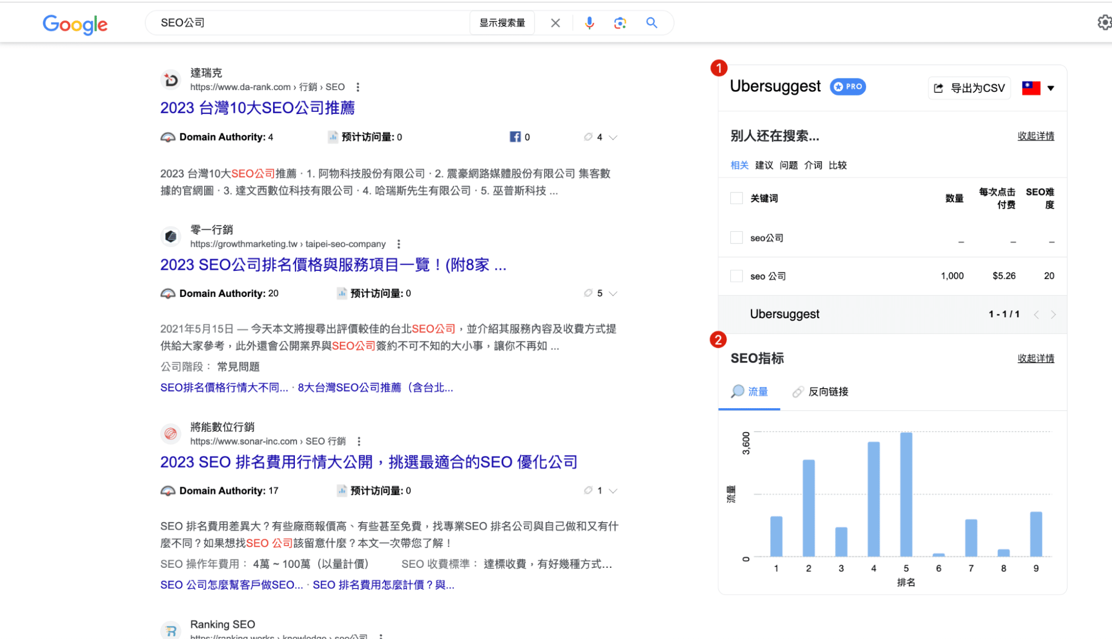Click the voice search microphone icon
This screenshot has height=639, width=1112.
coord(589,23)
